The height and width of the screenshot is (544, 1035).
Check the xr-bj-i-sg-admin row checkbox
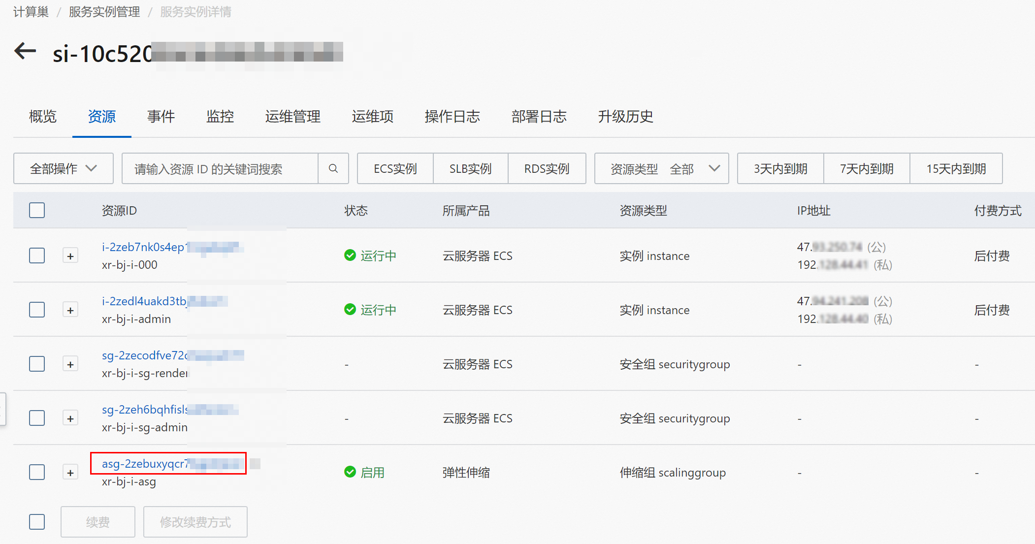coord(37,418)
